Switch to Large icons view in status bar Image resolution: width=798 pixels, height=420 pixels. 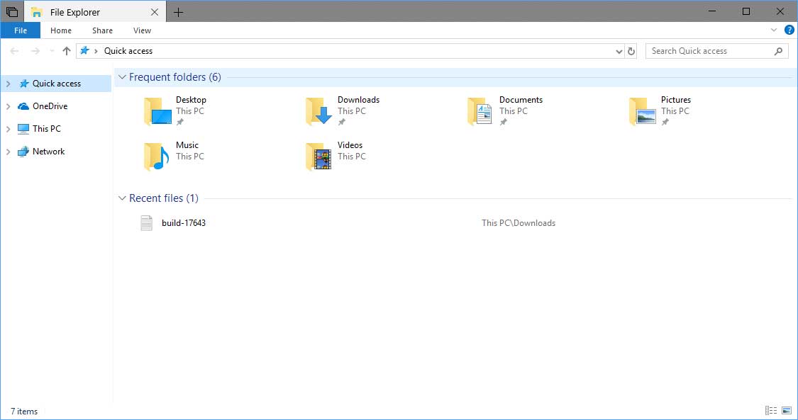786,411
